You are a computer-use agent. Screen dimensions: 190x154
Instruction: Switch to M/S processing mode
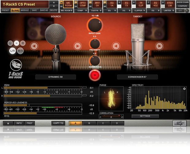[x=20, y=51]
